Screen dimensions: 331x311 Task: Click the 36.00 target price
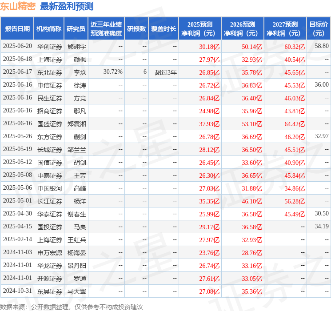point(322,85)
